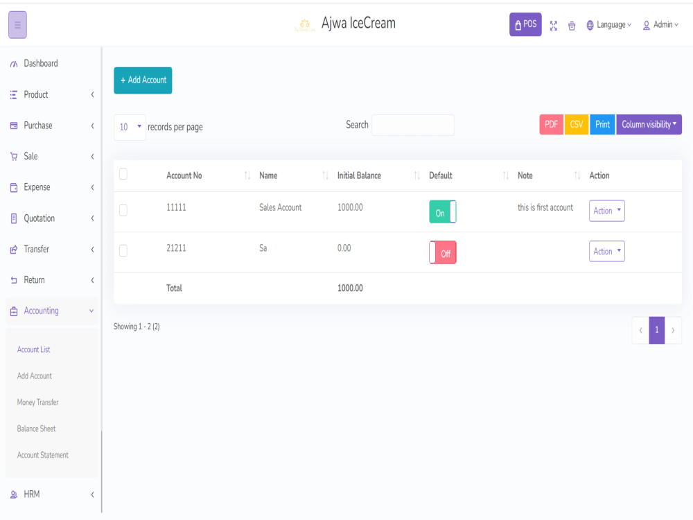Export the table as PDF
Image resolution: width=693 pixels, height=520 pixels.
click(551, 124)
